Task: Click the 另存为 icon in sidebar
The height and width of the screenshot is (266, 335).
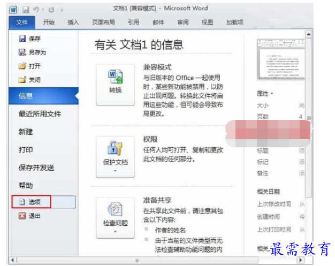Action: click(22, 52)
